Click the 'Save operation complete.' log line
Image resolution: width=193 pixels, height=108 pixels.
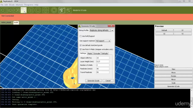25,104
